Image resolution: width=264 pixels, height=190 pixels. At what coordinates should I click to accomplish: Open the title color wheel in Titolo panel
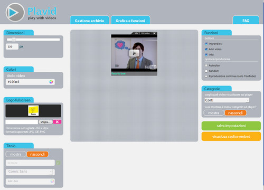52,181
